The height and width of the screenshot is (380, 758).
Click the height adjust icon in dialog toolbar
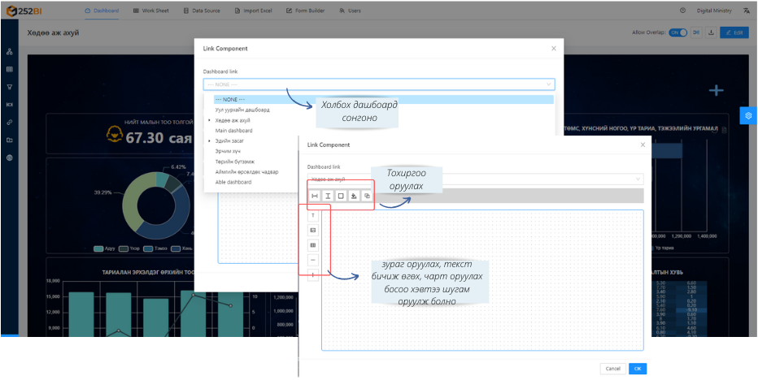point(328,196)
